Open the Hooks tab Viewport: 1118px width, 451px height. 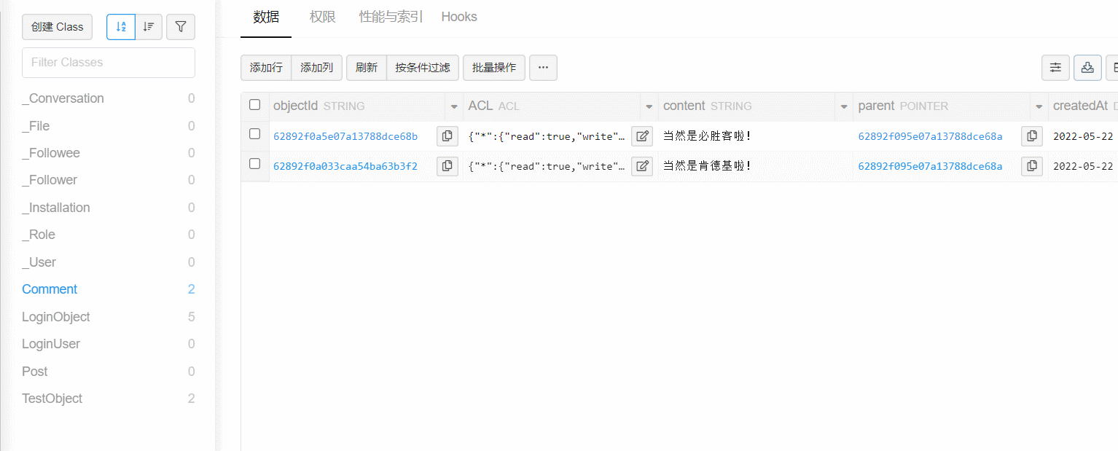pyautogui.click(x=458, y=16)
